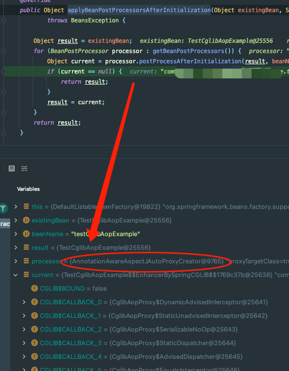Screen dimensions: 289x371
Task: Expand the processor variable node
Action: [16, 261]
